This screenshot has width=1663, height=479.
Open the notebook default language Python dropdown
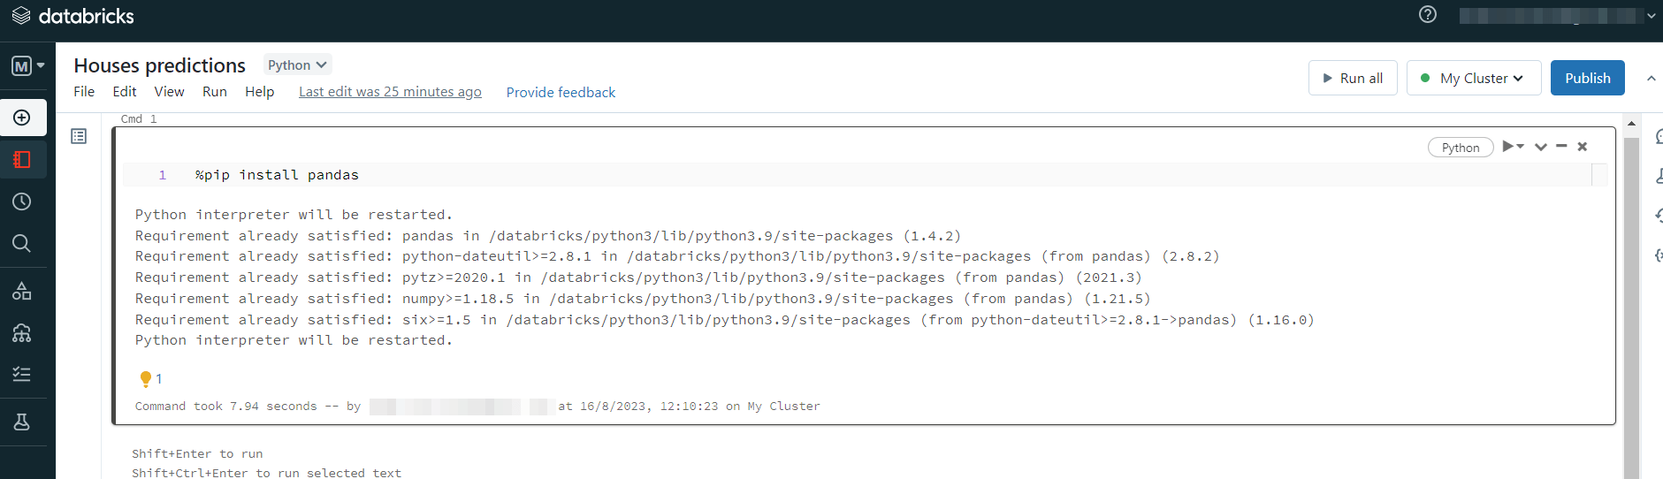tap(297, 65)
